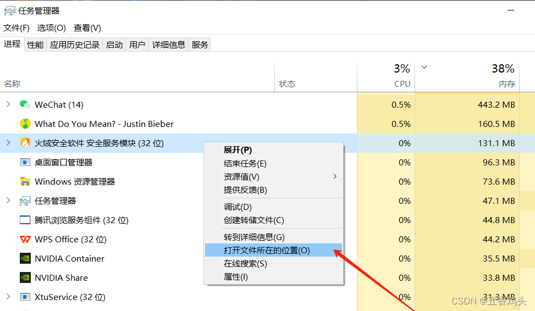
Task: Select the WeChat (14) process row
Action: pyautogui.click(x=267, y=105)
